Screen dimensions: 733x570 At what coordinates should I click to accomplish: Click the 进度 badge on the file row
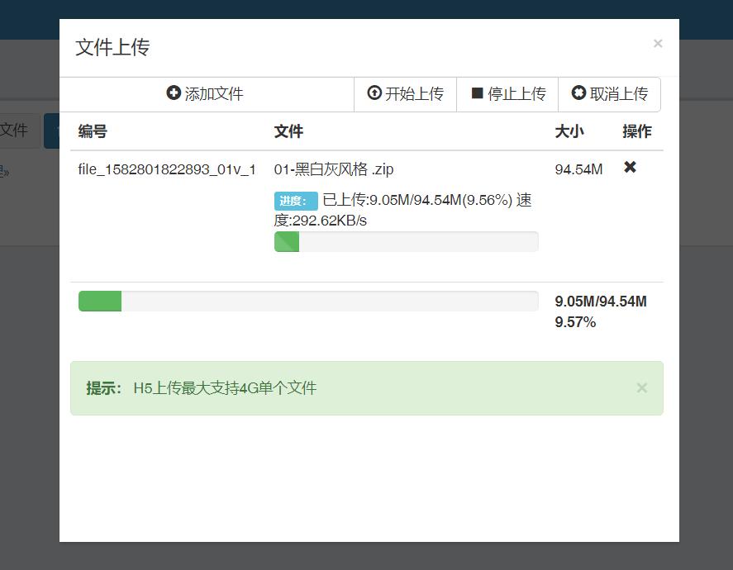coord(290,200)
